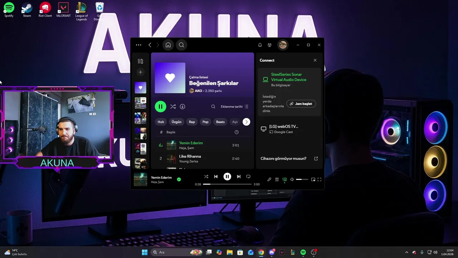Open Steam desktop shortcut
Screen dimensions: 458x258
point(27,10)
